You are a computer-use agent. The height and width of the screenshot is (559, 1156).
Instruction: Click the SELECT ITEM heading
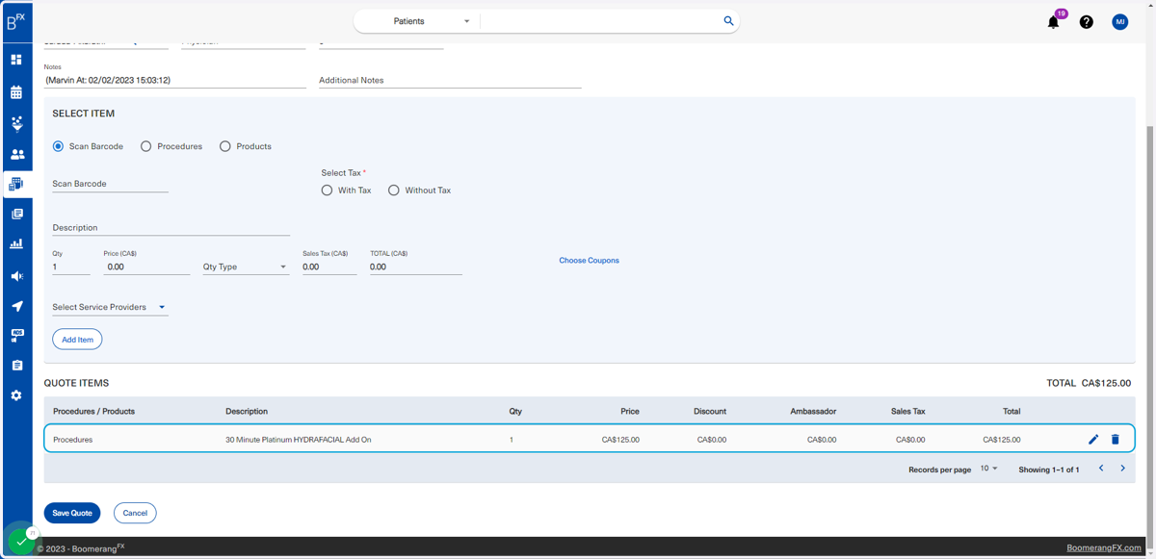(84, 114)
